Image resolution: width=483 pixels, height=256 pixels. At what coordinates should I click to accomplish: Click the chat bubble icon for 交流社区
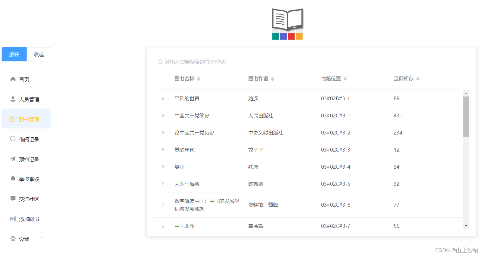13,199
